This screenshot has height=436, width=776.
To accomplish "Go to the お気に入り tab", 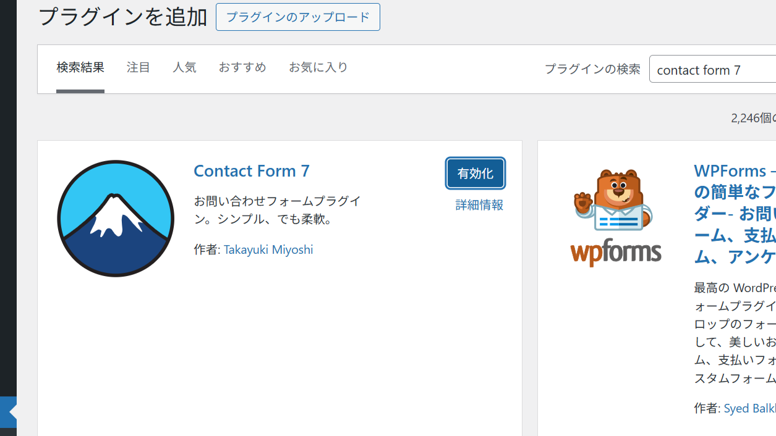I will click(x=318, y=67).
